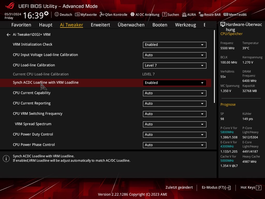Select the CPU Current Capability label

[x=32, y=93]
